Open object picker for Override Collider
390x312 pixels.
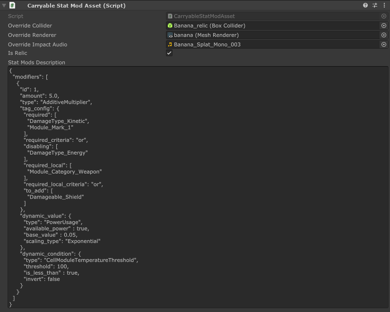click(383, 26)
